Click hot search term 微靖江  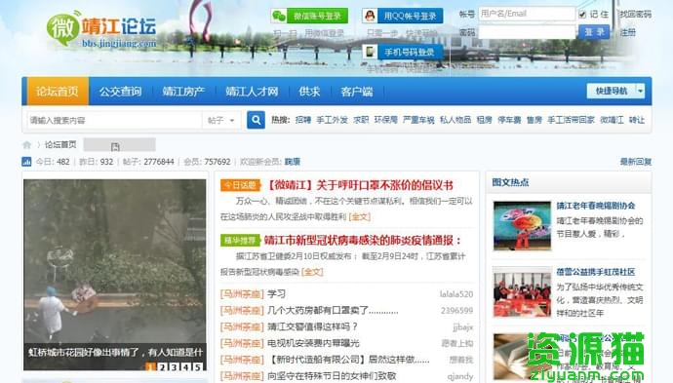click(612, 120)
